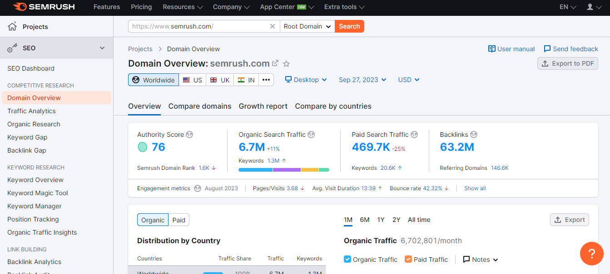The height and width of the screenshot is (274, 610).
Task: Switch to Compare by countries tab
Action: tap(333, 106)
